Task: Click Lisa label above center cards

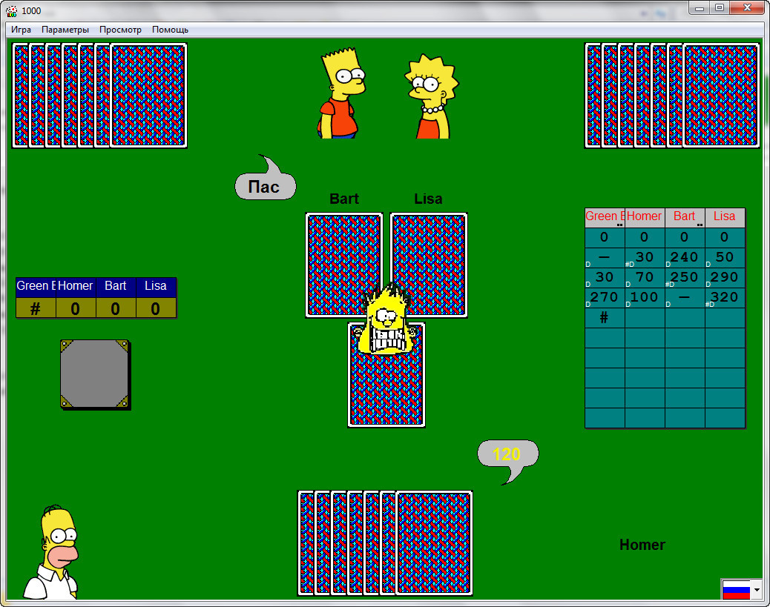Action: (428, 199)
